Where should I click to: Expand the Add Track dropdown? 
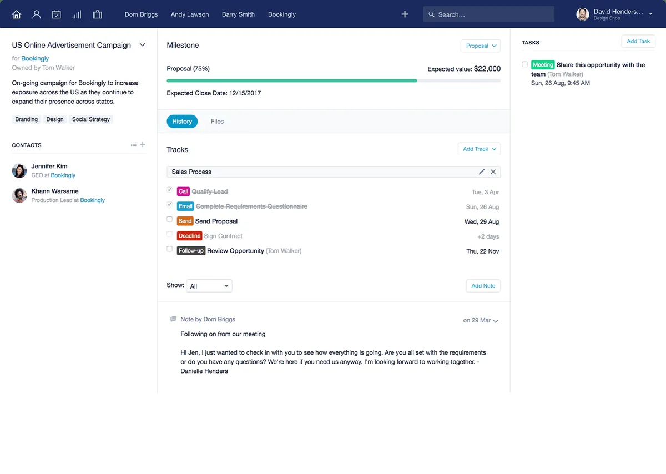tap(479, 149)
